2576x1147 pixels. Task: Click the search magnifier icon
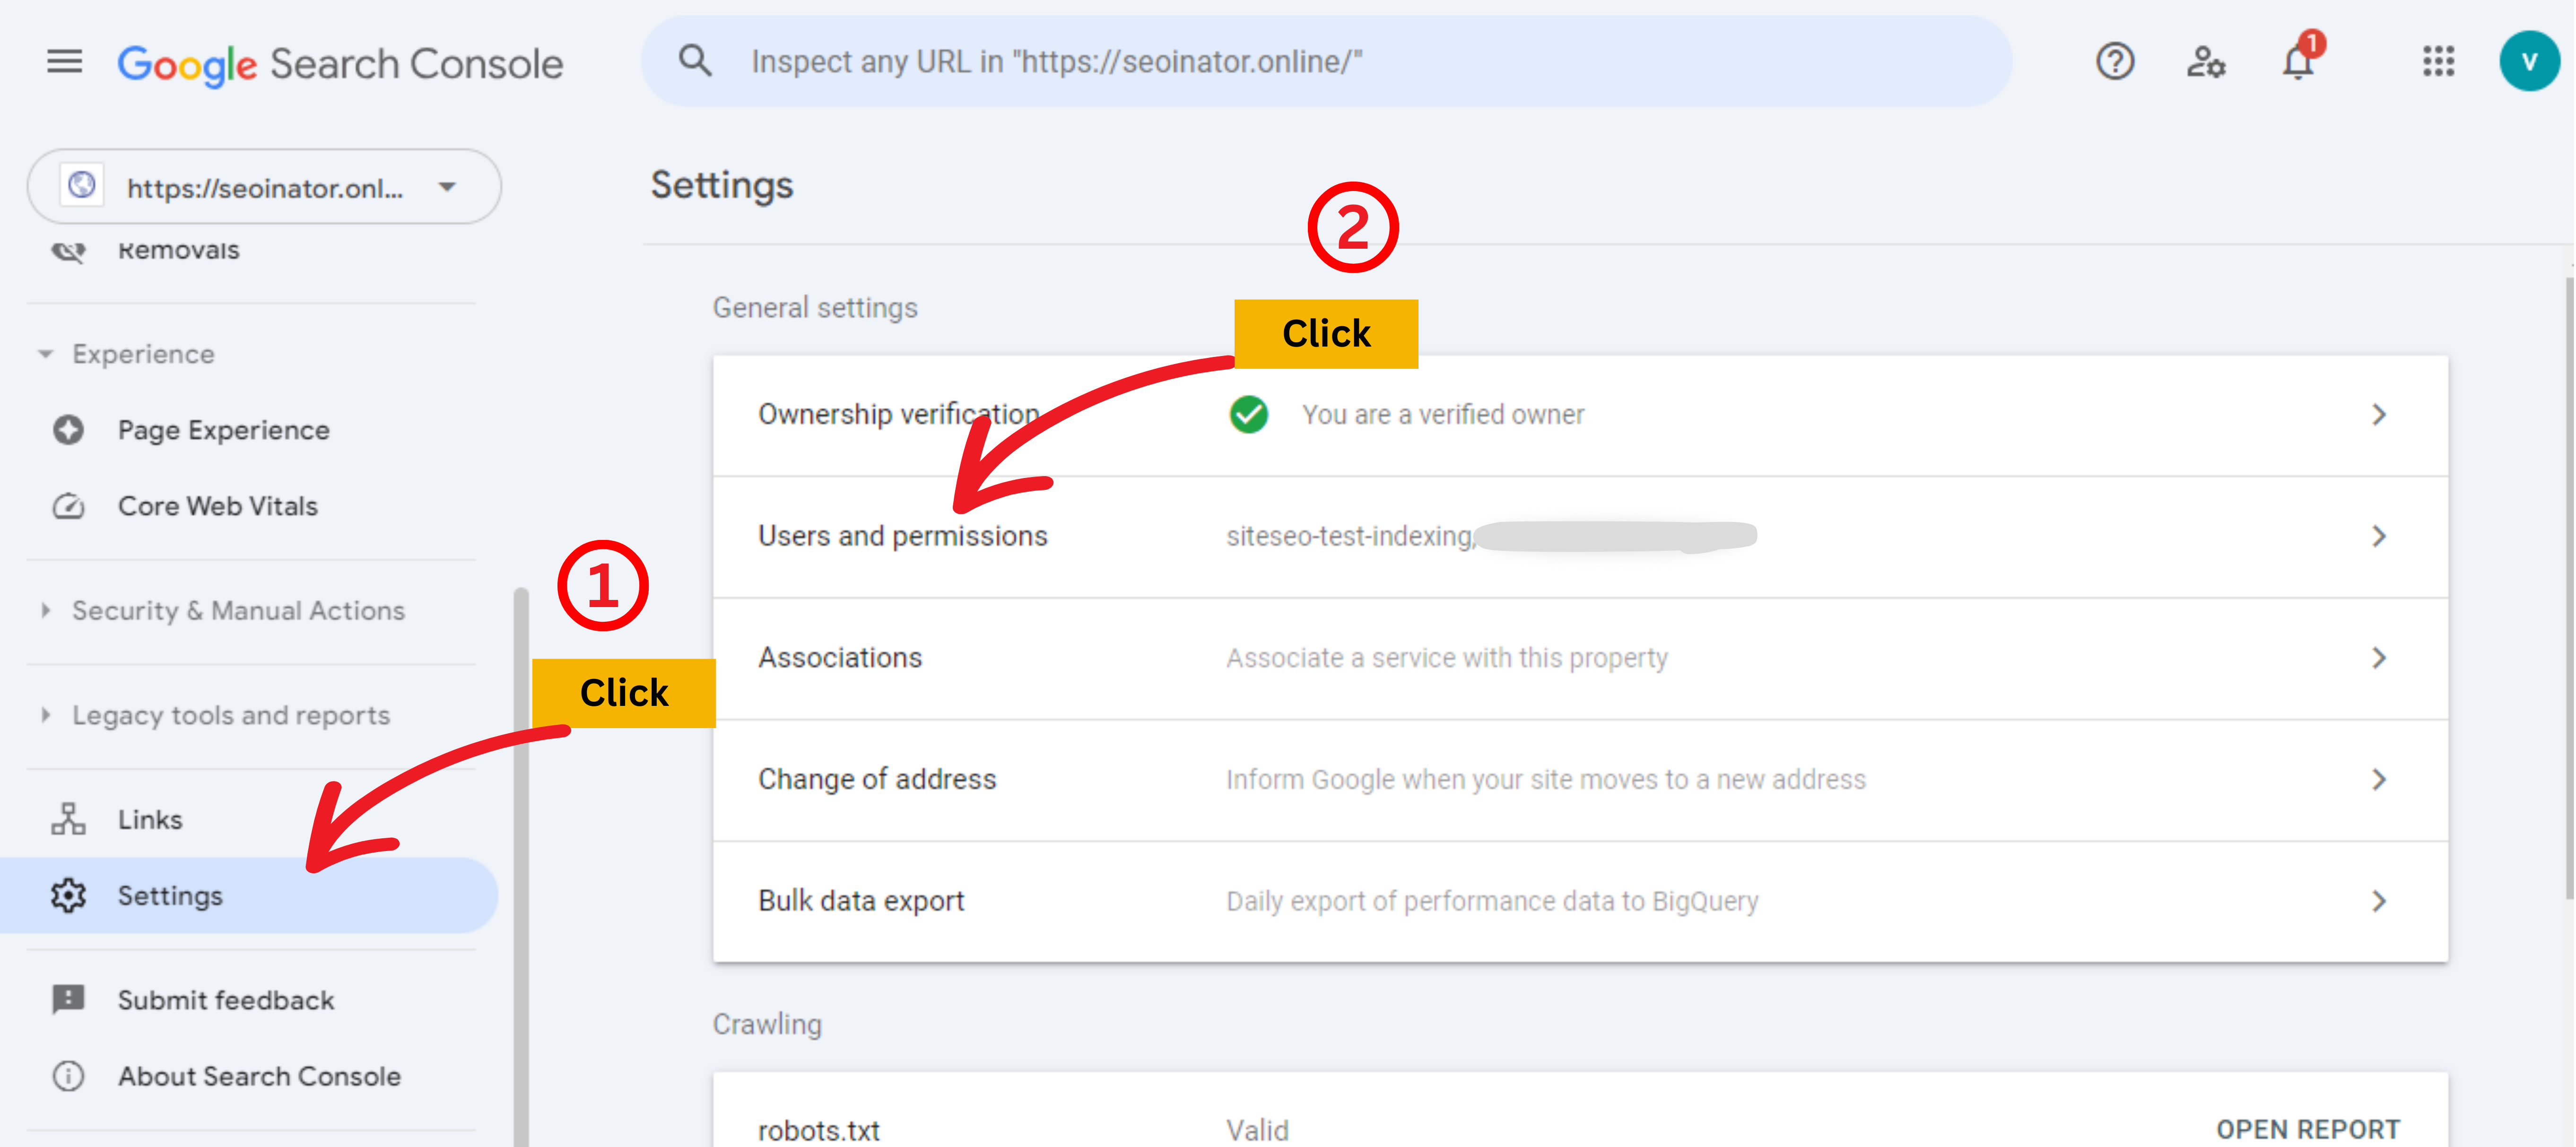pos(695,61)
